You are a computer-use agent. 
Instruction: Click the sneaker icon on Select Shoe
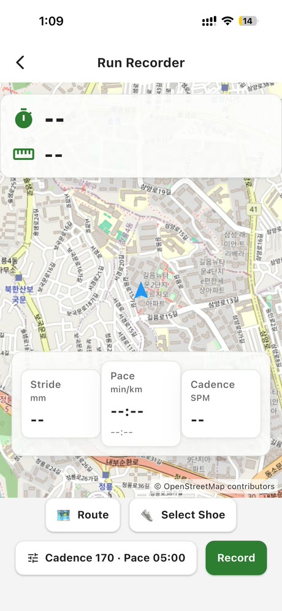[x=147, y=515]
